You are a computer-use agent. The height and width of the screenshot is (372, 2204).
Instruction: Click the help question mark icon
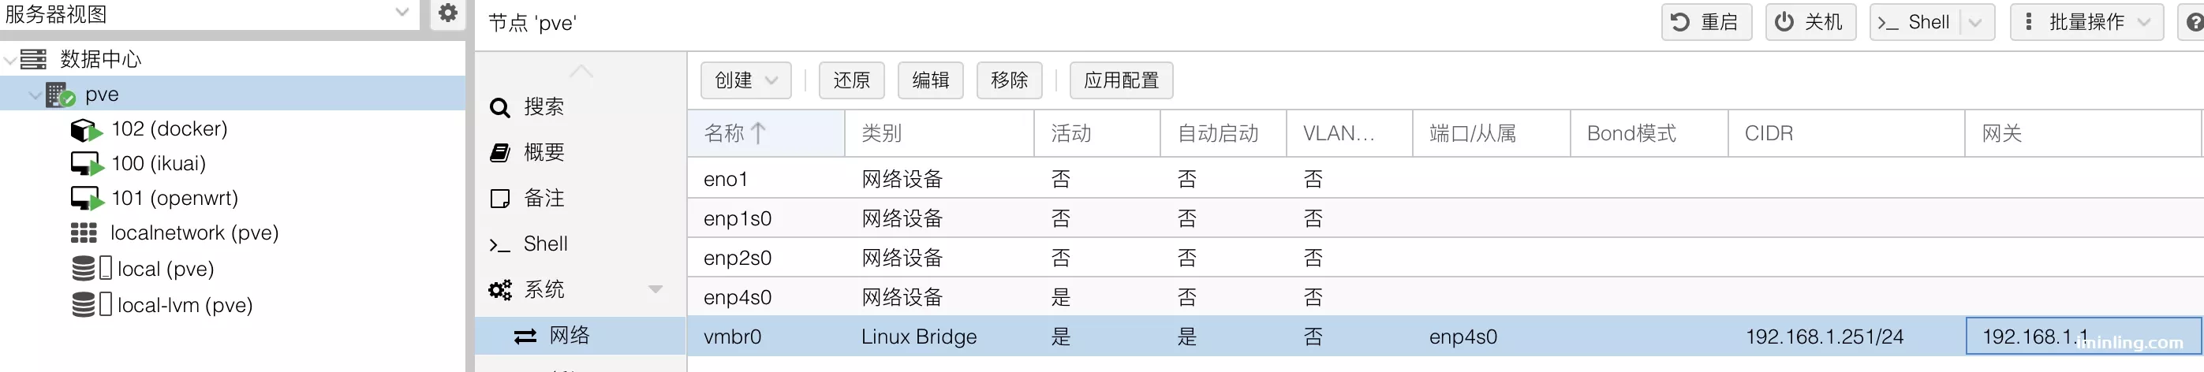[2192, 22]
